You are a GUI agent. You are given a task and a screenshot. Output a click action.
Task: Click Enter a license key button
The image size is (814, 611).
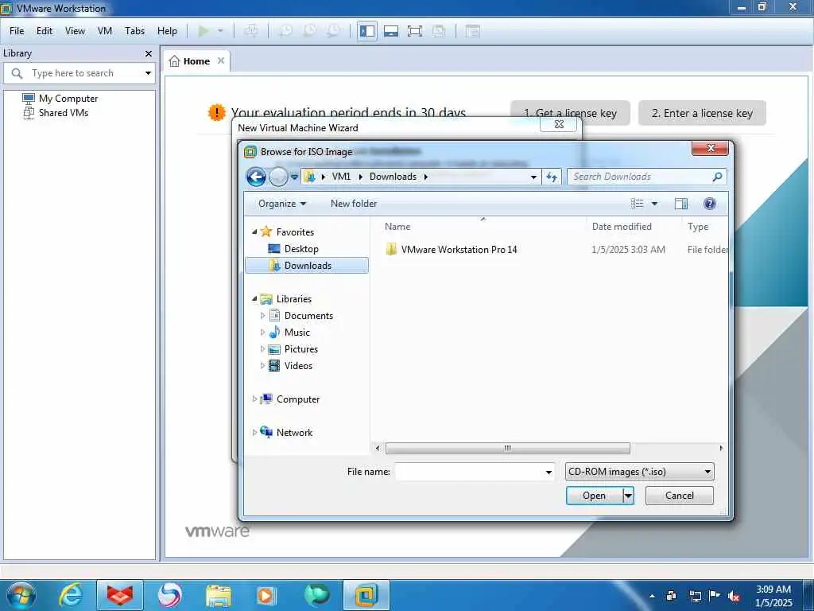coord(702,113)
